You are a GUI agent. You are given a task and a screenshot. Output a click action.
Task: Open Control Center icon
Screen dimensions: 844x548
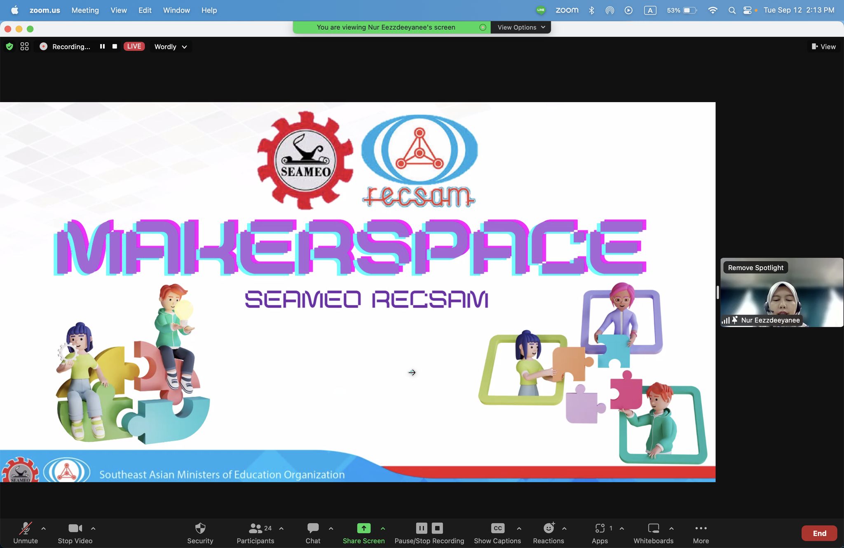click(x=748, y=10)
